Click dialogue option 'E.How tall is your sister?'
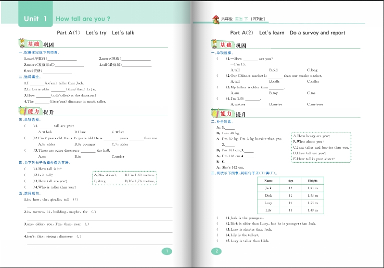Screen dimensions: 384x268 point(313,159)
